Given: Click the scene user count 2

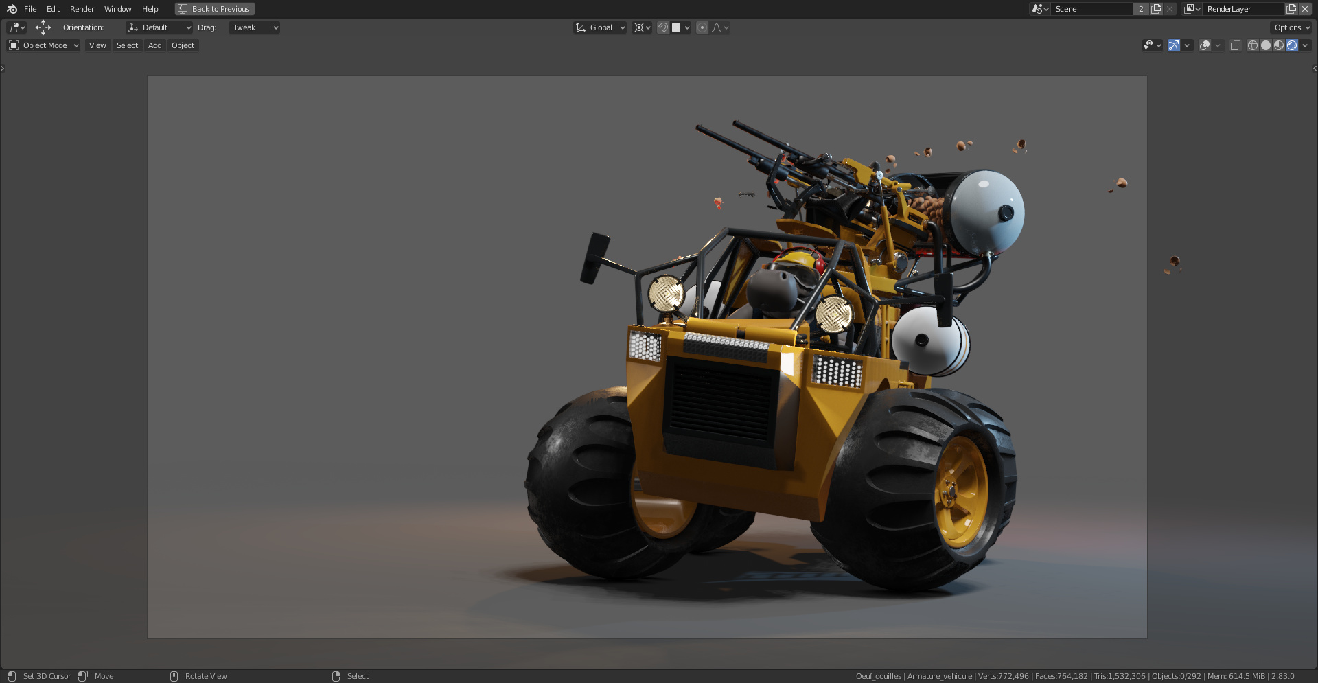Looking at the screenshot, I should (x=1141, y=9).
